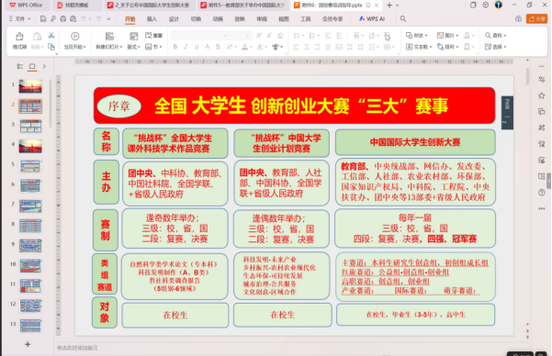The width and height of the screenshot is (552, 356).
Task: Switch to outline view in slide panel
Action: click(20, 66)
